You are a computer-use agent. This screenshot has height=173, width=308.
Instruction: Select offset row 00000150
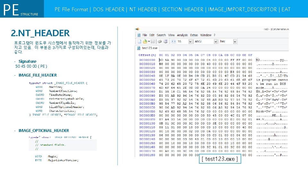[147, 143]
